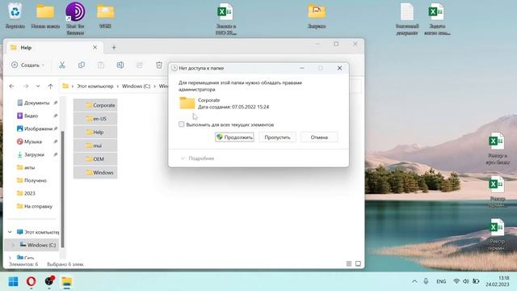Click the Copy icon in Explorer toolbar
This screenshot has height=291, width=517.
[82, 65]
